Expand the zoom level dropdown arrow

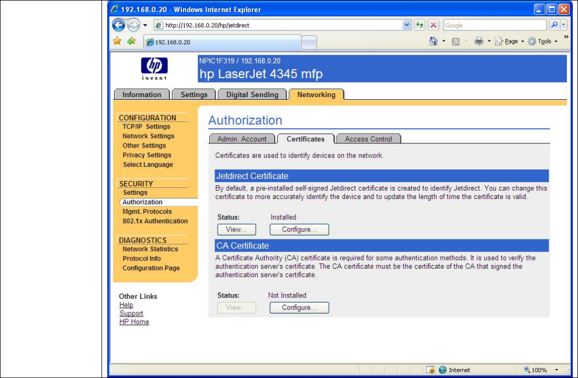tap(556, 370)
